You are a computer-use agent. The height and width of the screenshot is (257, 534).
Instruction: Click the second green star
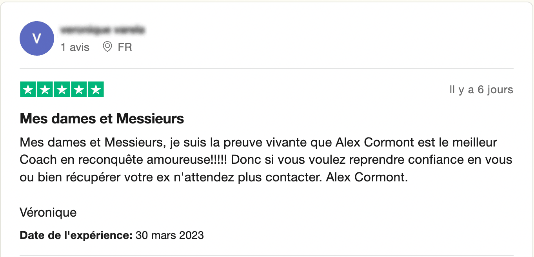[x=45, y=89]
